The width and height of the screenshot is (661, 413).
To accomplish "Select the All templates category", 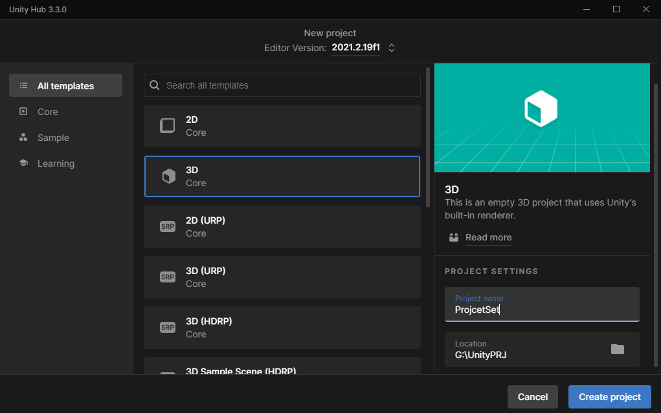I will [66, 85].
